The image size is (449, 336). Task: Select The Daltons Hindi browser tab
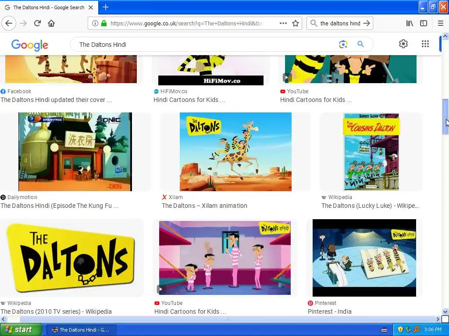(x=49, y=7)
